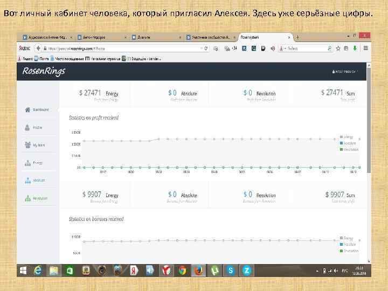Open the address bar history dropdown arrow
This screenshot has height=291, width=388.
tap(202, 48)
